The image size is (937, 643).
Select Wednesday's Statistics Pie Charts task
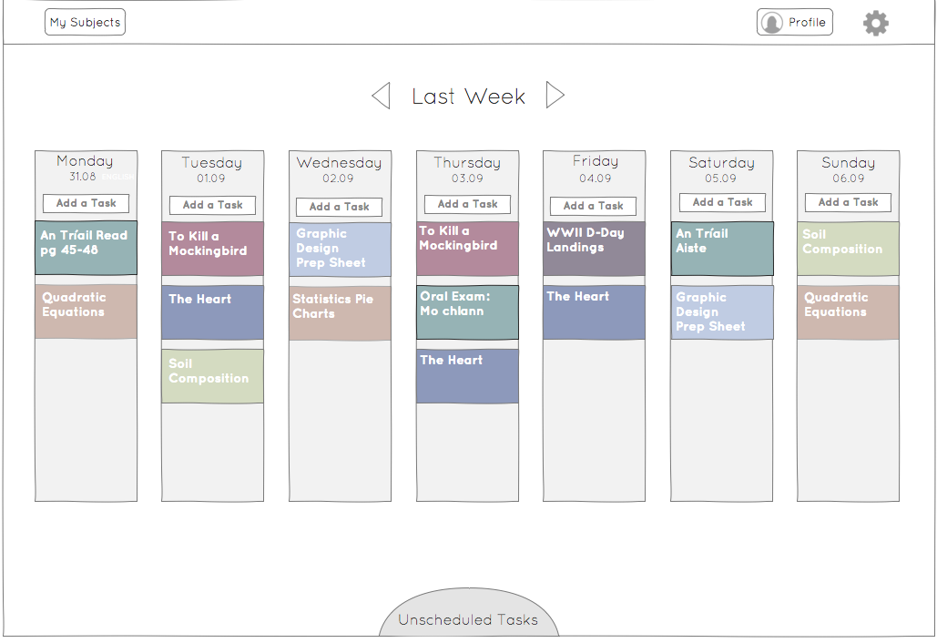[340, 313]
